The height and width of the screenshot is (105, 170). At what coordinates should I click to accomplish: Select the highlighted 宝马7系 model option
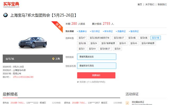click(155, 38)
